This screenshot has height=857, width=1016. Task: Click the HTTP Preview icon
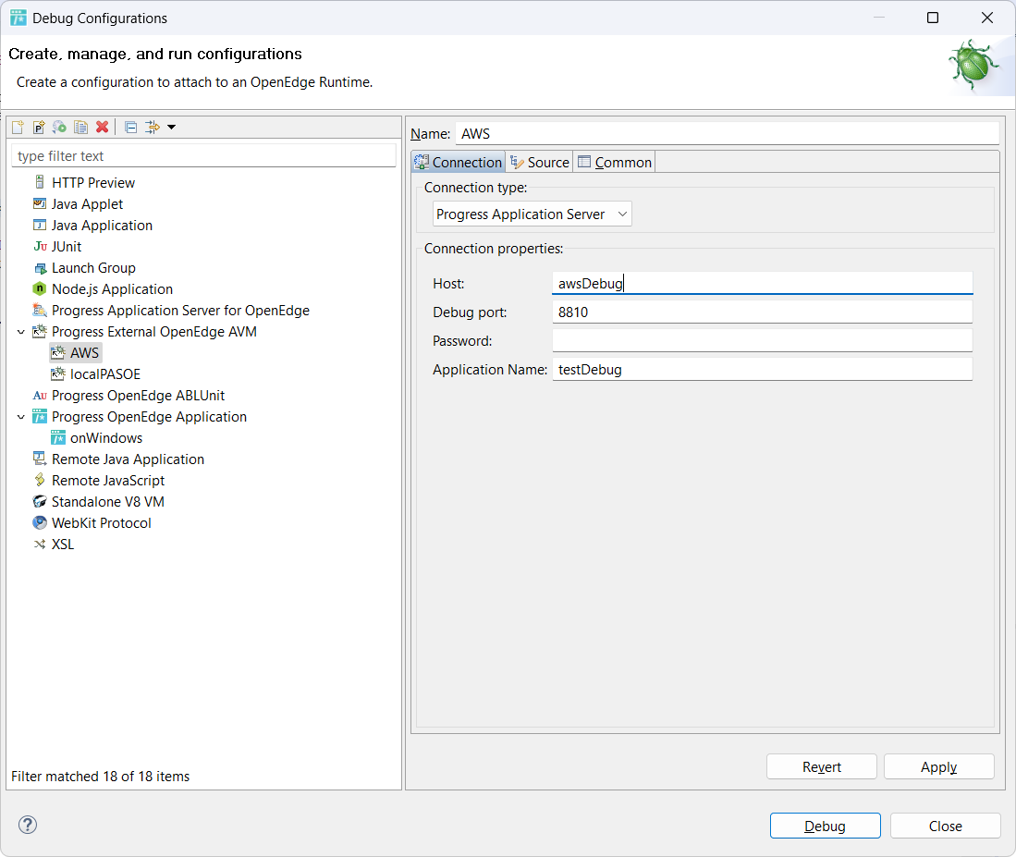coord(40,182)
